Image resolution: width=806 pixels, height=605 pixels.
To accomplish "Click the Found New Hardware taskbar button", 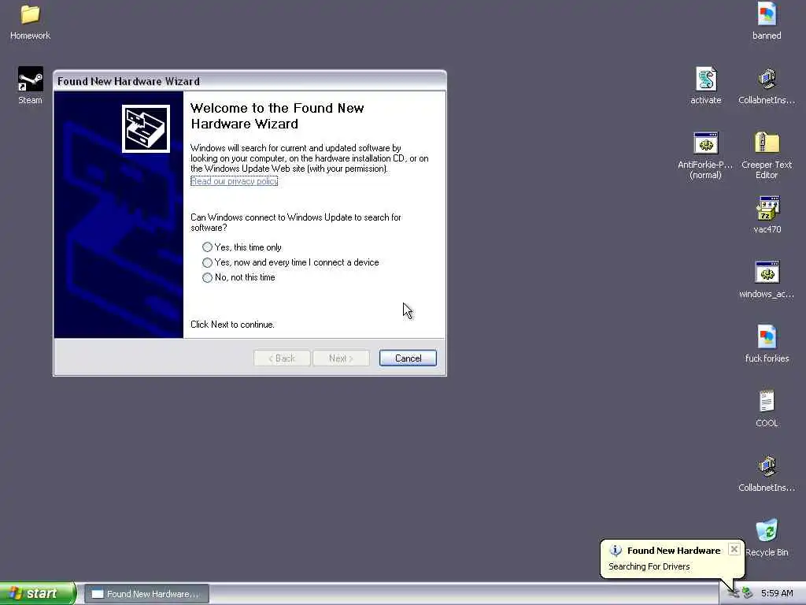I will pyautogui.click(x=146, y=594).
